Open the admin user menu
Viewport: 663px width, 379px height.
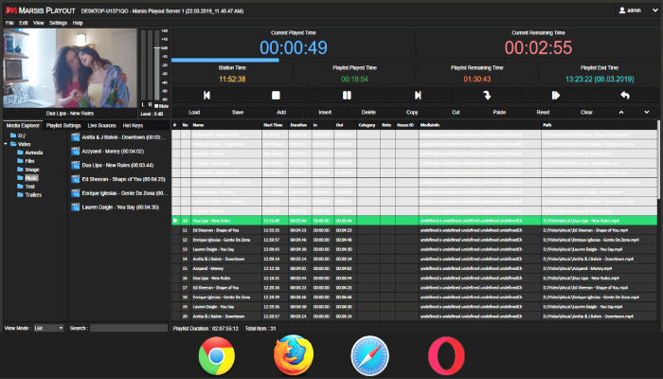point(633,10)
